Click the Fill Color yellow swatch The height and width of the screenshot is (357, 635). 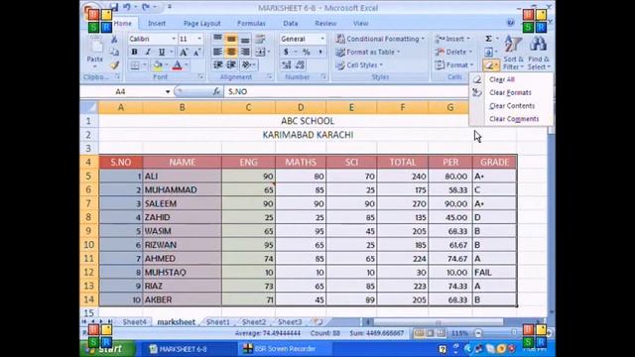158,65
